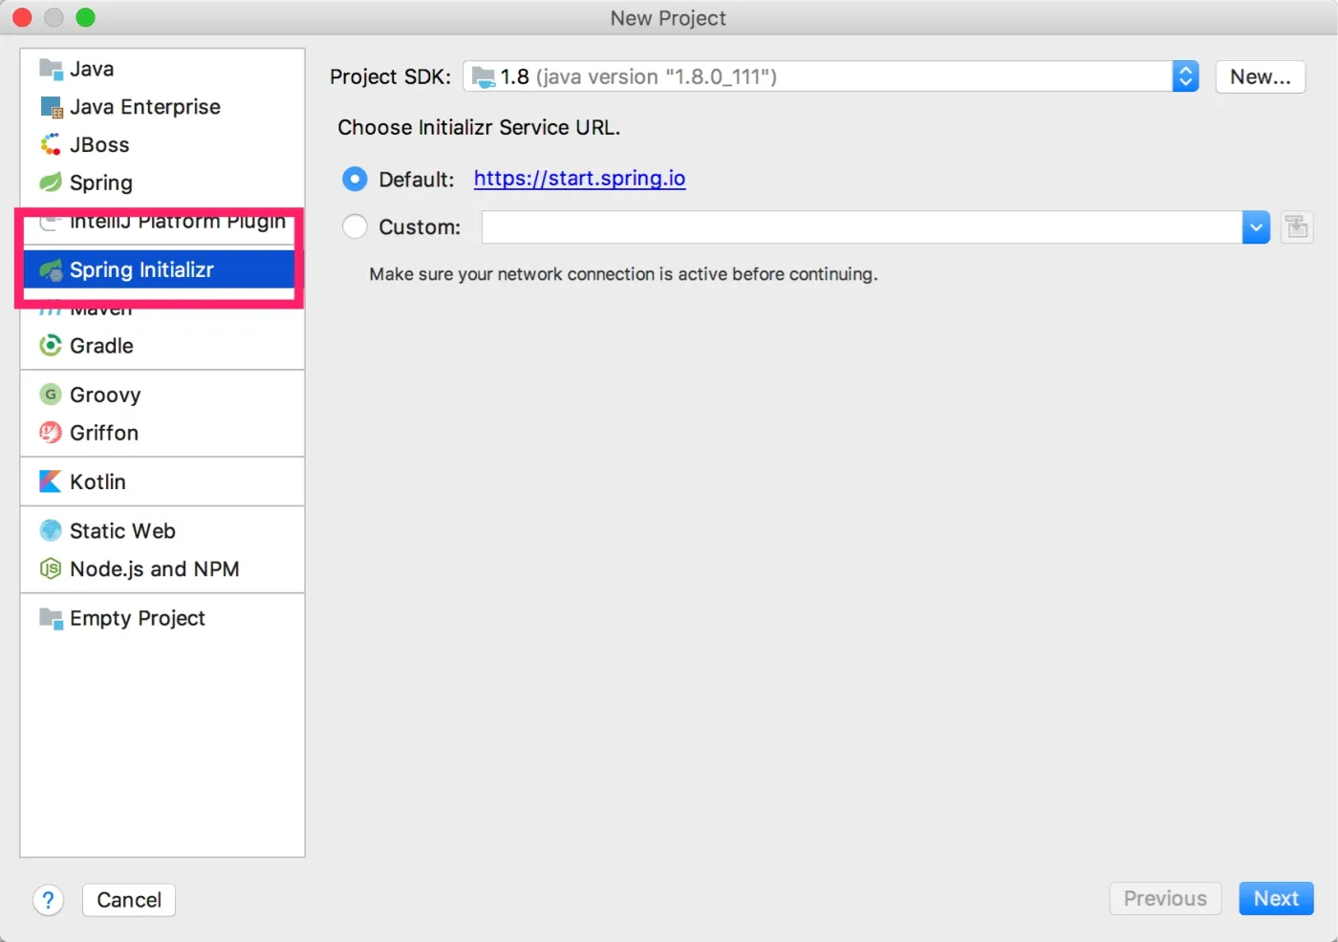The height and width of the screenshot is (942, 1338).
Task: Click the JBoss colorful icon
Action: click(51, 145)
